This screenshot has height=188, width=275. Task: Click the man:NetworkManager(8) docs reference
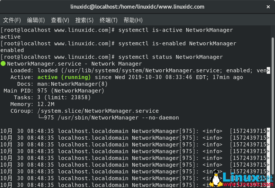pos(68,84)
